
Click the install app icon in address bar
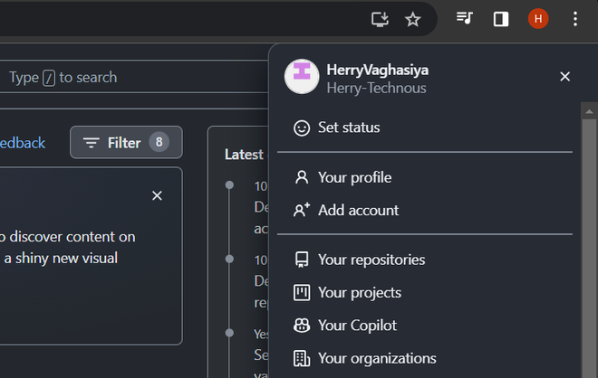tap(381, 19)
